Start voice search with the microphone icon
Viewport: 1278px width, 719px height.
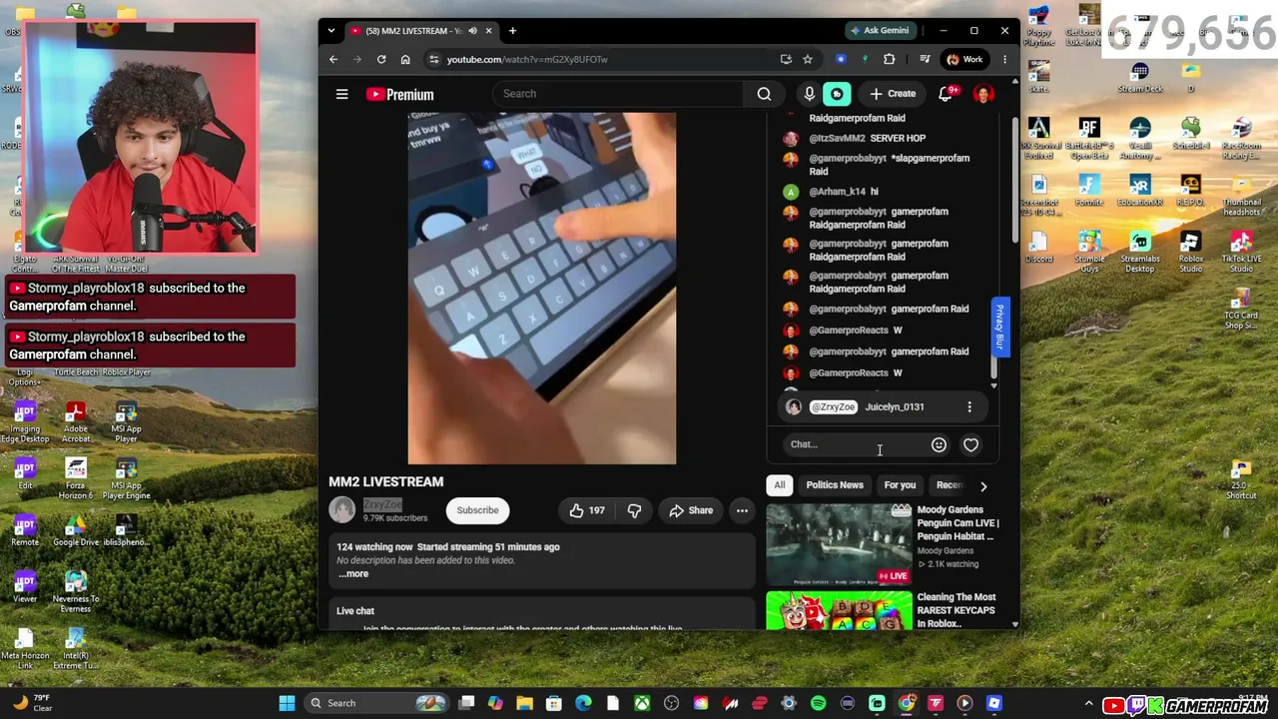pyautogui.click(x=809, y=94)
